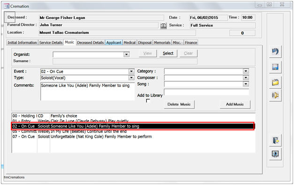Click the monitor screen icon at sidebar bottom

(x=275, y=154)
